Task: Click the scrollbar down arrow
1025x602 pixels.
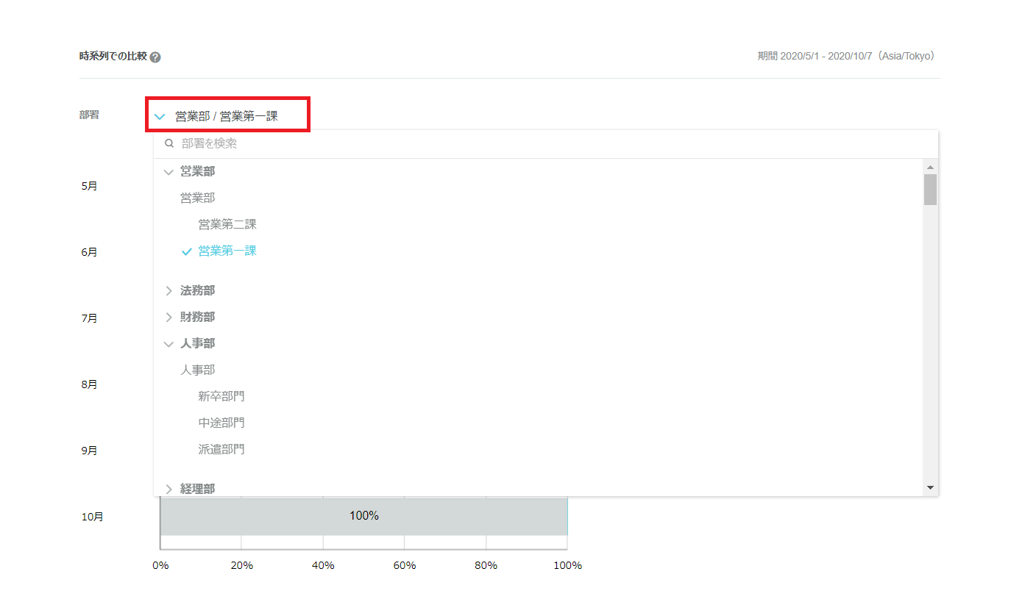Action: [930, 488]
